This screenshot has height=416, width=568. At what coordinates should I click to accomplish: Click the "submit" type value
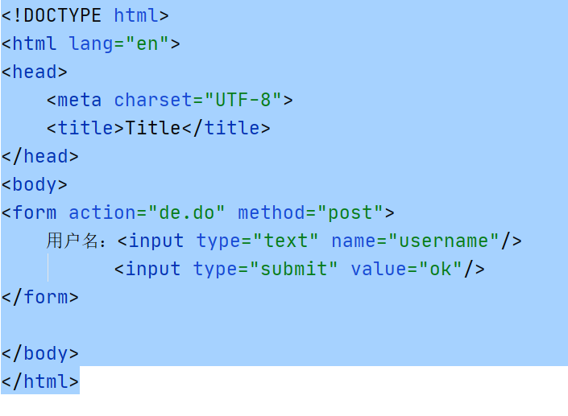coord(294,269)
